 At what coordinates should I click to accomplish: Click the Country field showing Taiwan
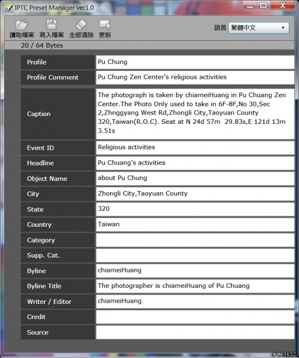point(195,225)
